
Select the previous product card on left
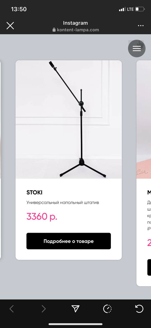coord(1,160)
